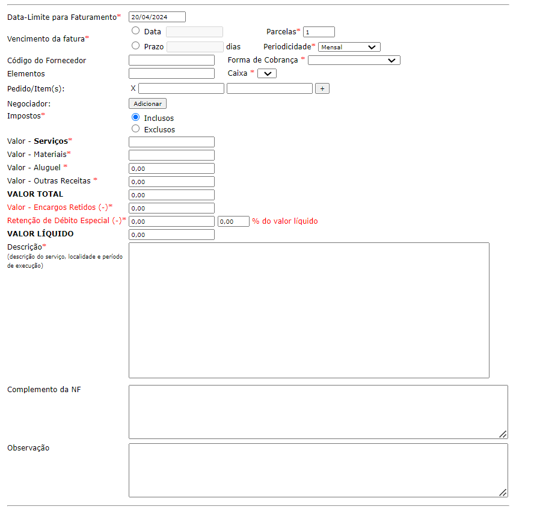Choose the Prazo radio option
Screen dimensions: 537x507
[135, 46]
